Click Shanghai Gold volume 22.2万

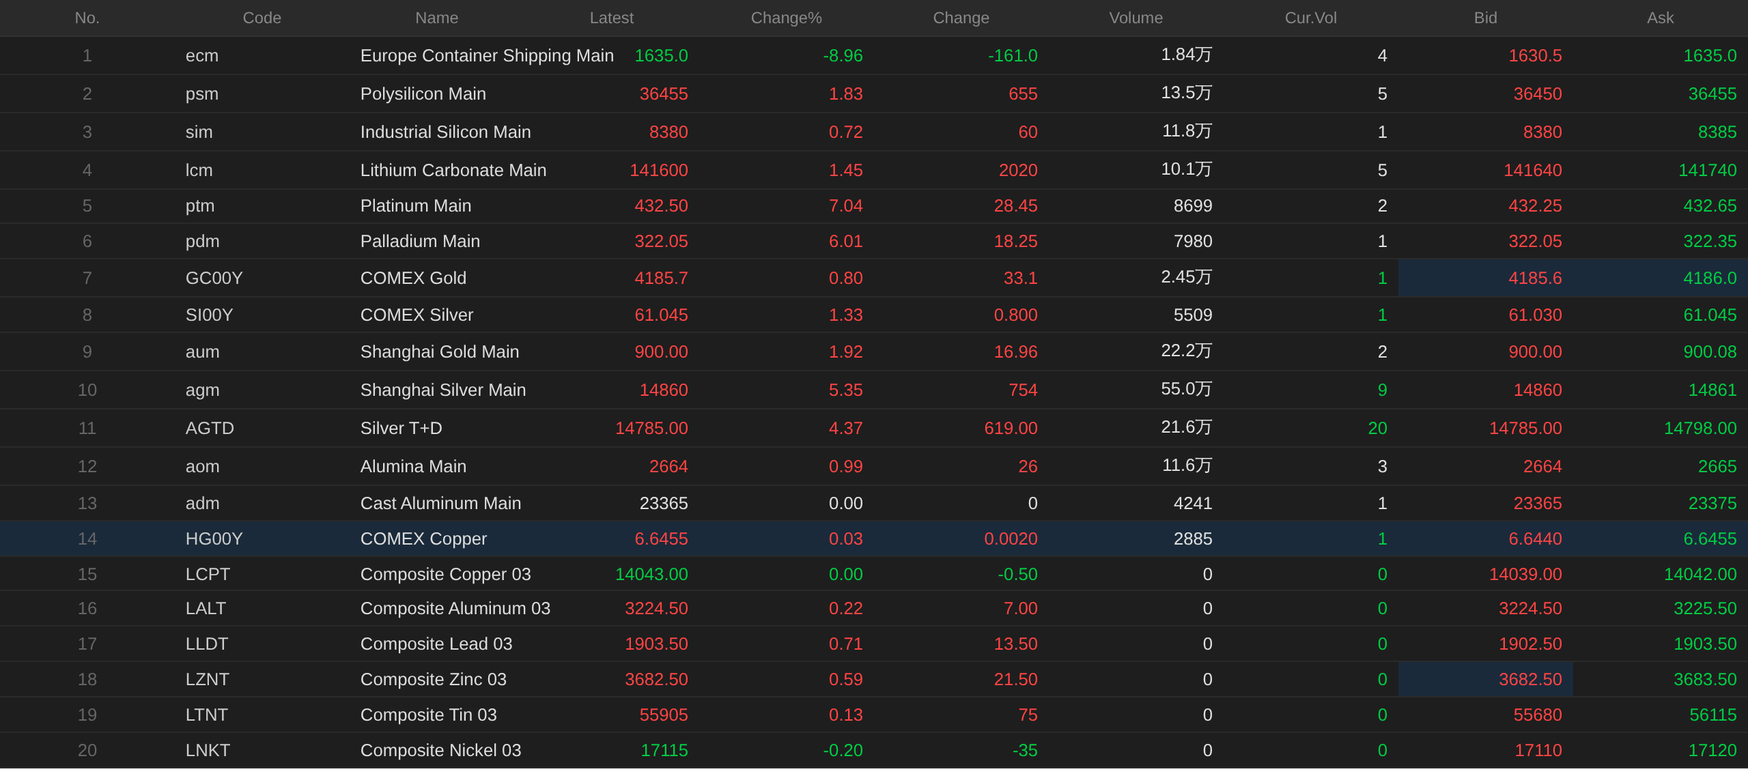click(1187, 351)
